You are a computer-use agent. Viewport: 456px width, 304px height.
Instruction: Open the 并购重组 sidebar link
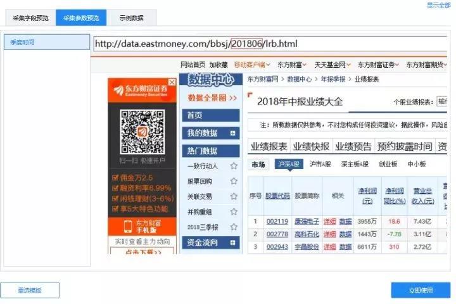(199, 212)
